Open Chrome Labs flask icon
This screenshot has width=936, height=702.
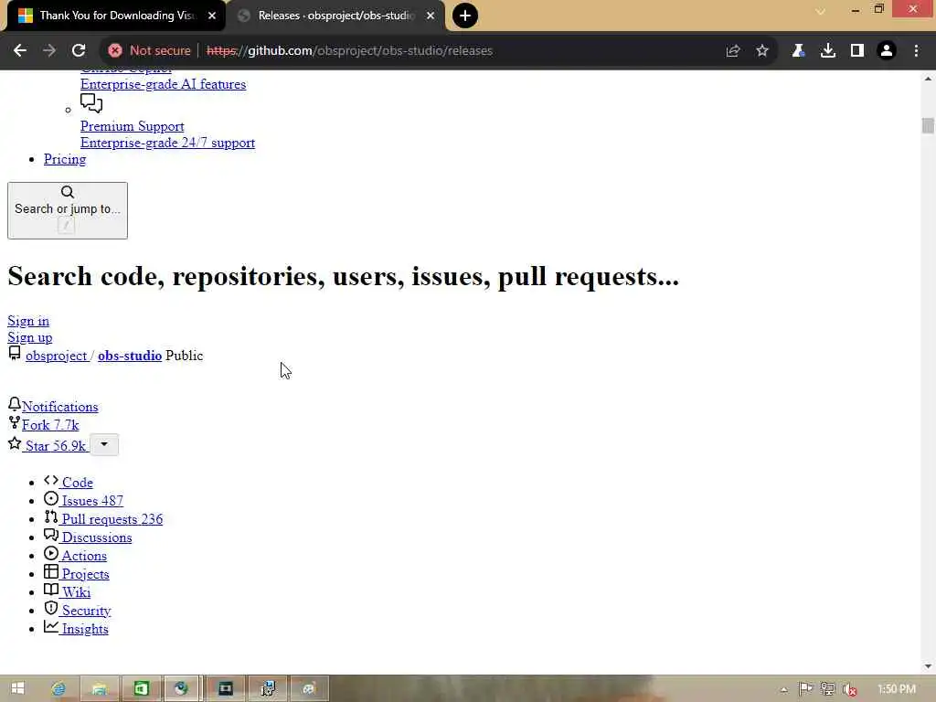(798, 51)
